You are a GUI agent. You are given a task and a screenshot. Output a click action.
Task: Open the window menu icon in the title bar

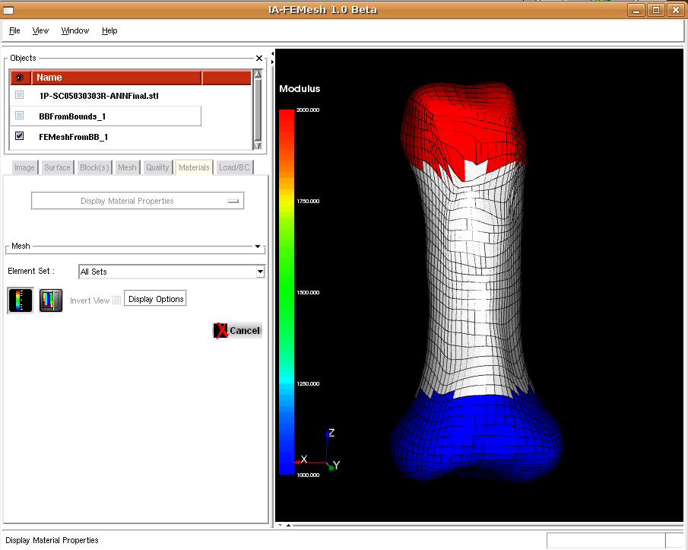pyautogui.click(x=9, y=10)
